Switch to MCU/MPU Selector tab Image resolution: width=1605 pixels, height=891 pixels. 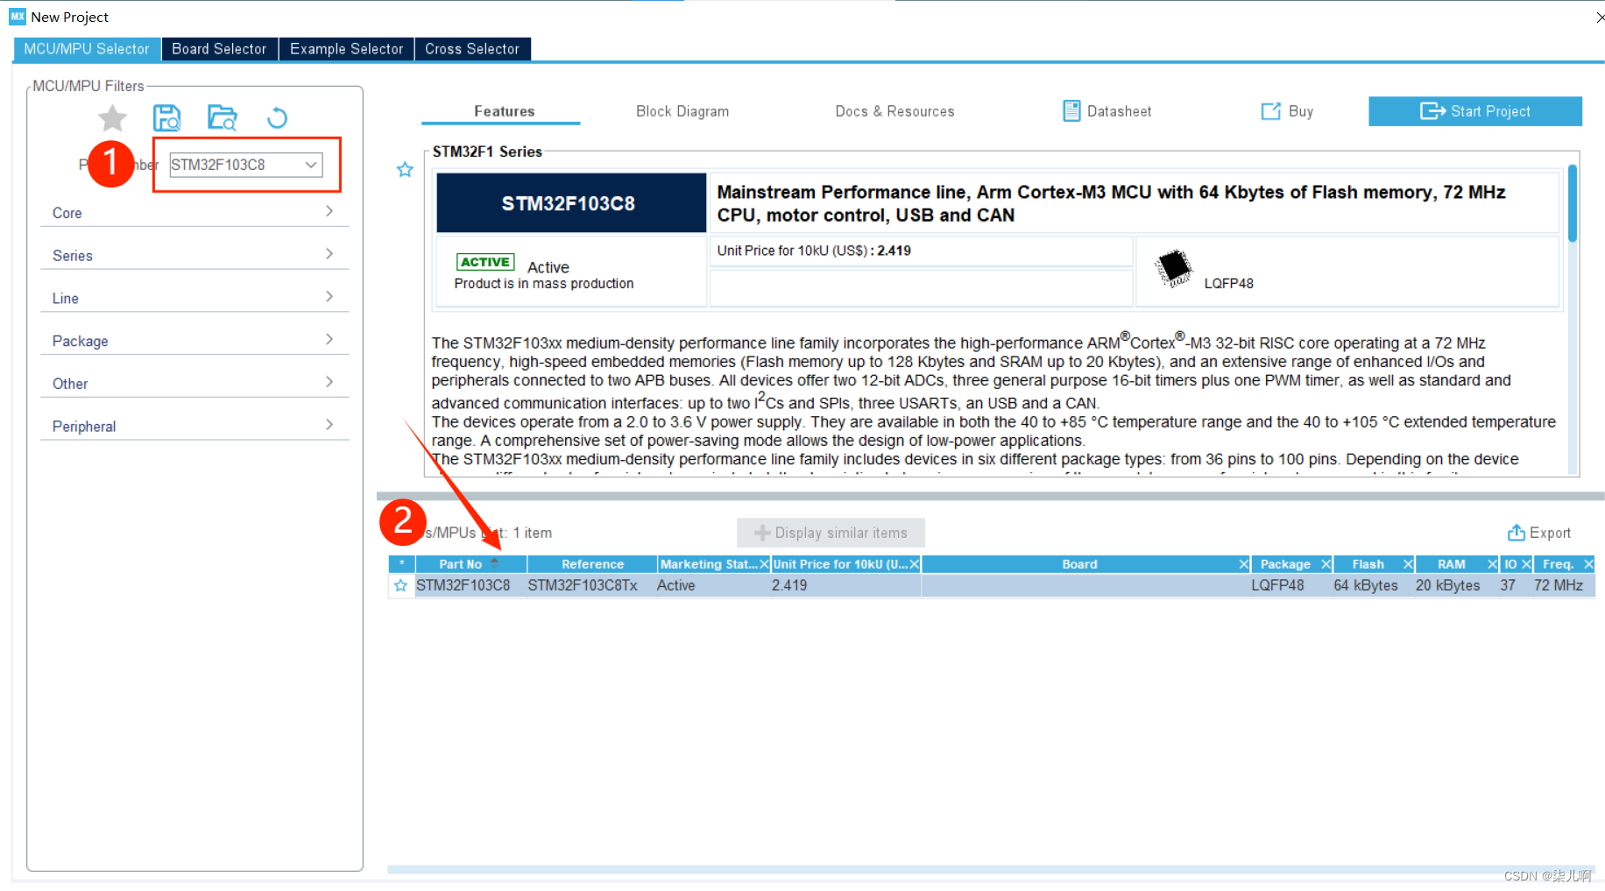coord(87,49)
